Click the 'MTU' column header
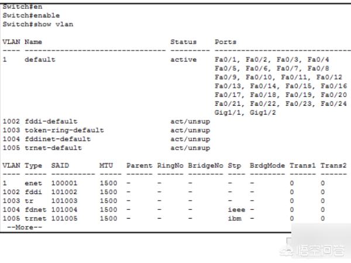 [106, 165]
